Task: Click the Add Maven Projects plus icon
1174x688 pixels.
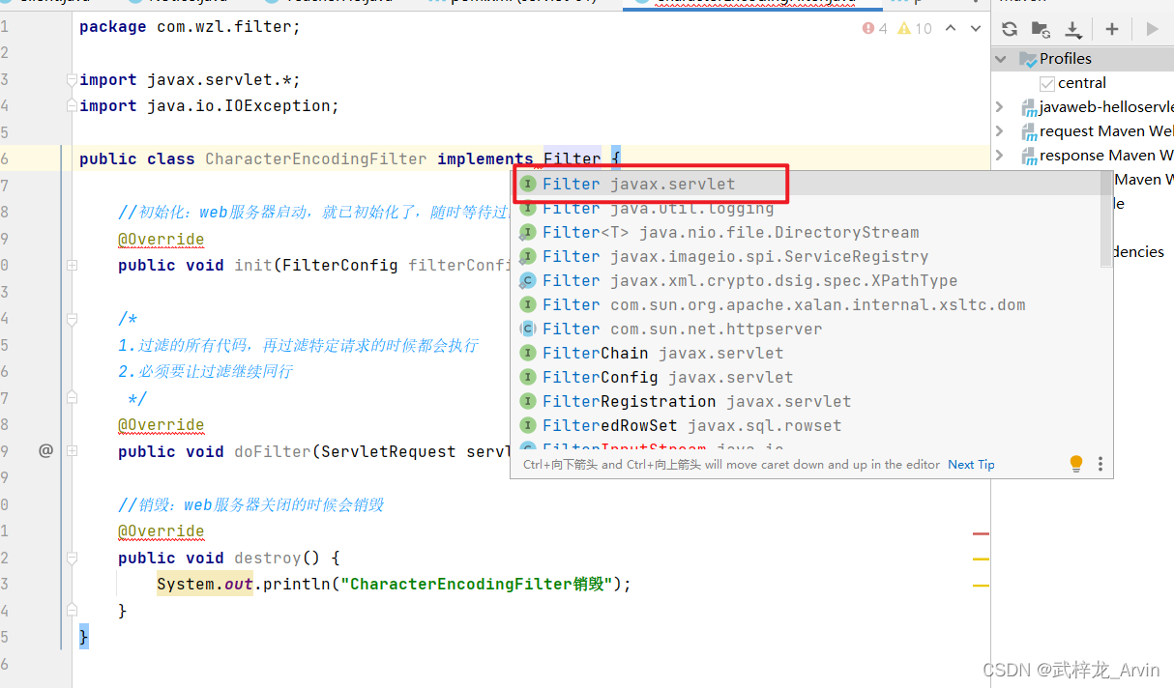Action: 1112,29
